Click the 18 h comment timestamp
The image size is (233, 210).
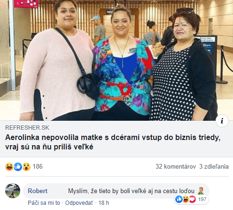(x=104, y=203)
